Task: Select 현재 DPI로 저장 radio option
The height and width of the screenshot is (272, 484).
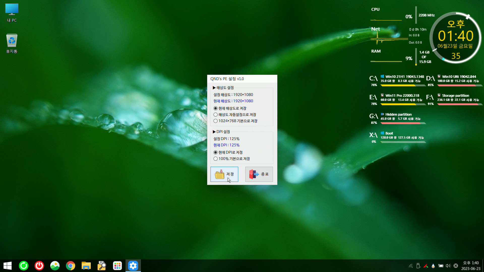Action: point(228,152)
